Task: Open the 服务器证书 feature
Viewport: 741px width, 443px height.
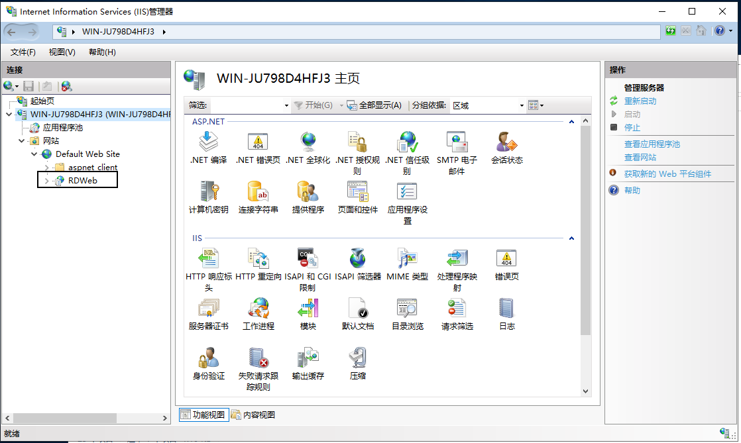Action: tap(209, 308)
